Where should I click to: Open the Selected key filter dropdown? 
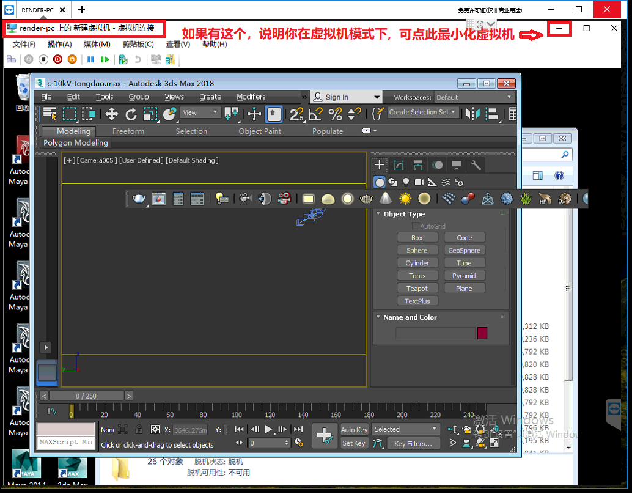(x=405, y=429)
